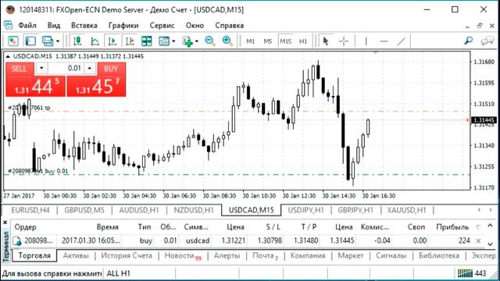Image resolution: width=500 pixels, height=281 pixels.
Task: Toggle chart shift icon
Action: click(x=130, y=41)
